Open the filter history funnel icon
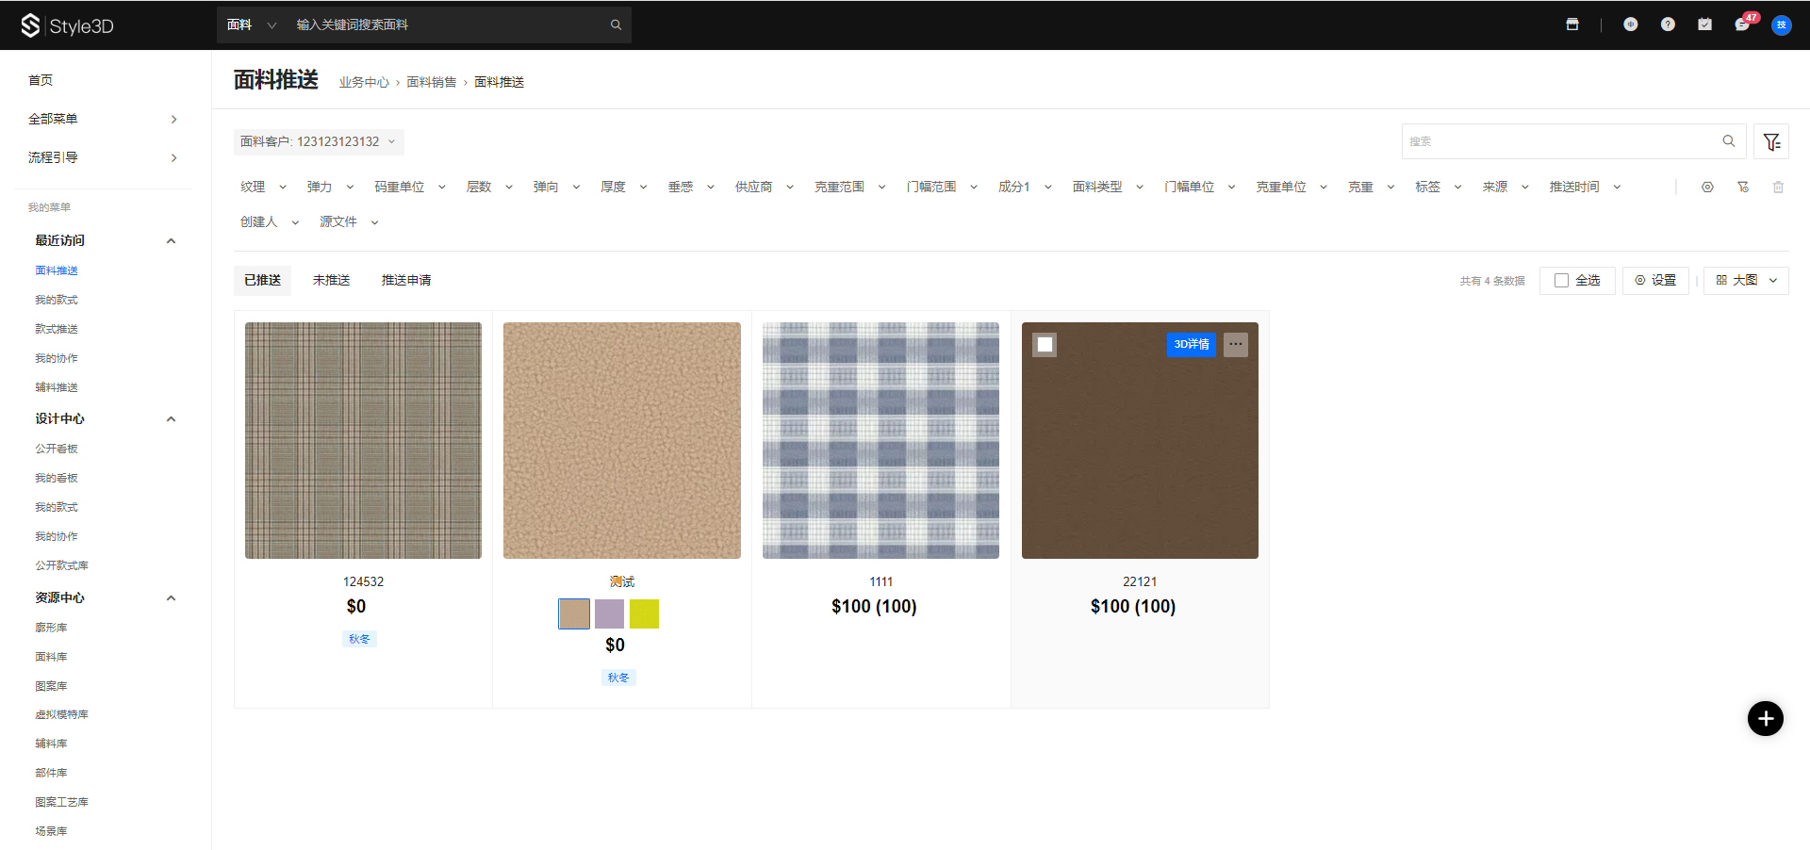1810x850 pixels. [1743, 188]
